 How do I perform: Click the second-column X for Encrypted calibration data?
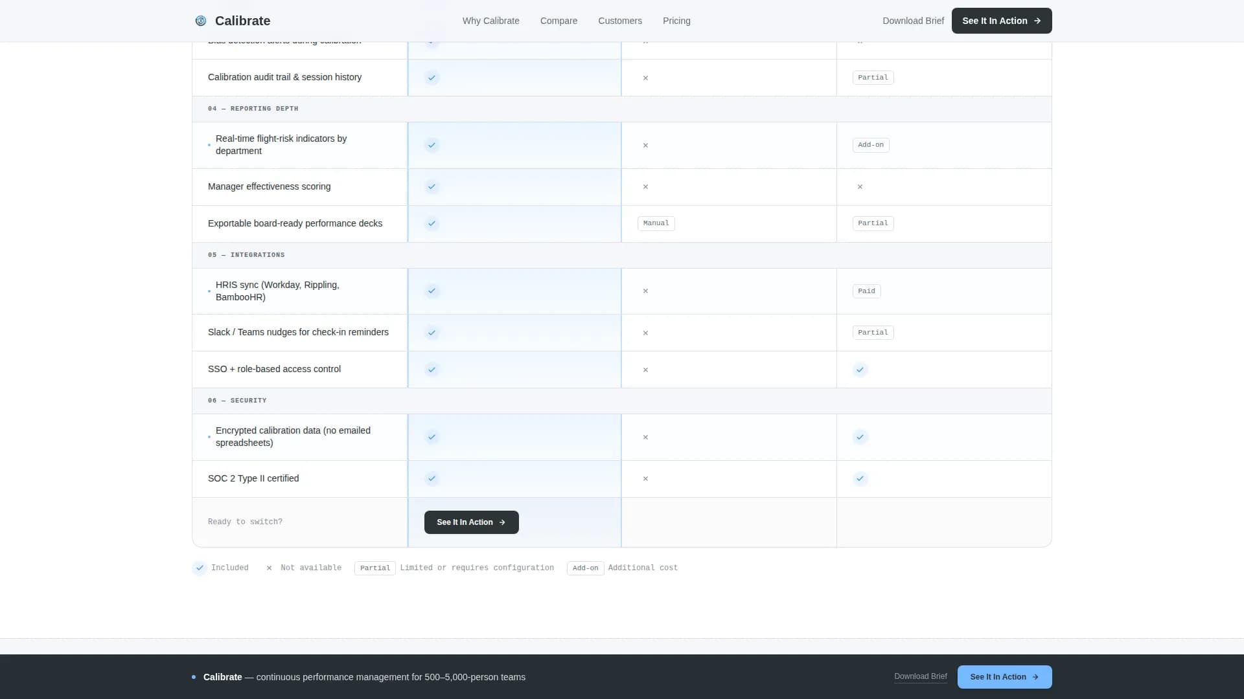645,437
